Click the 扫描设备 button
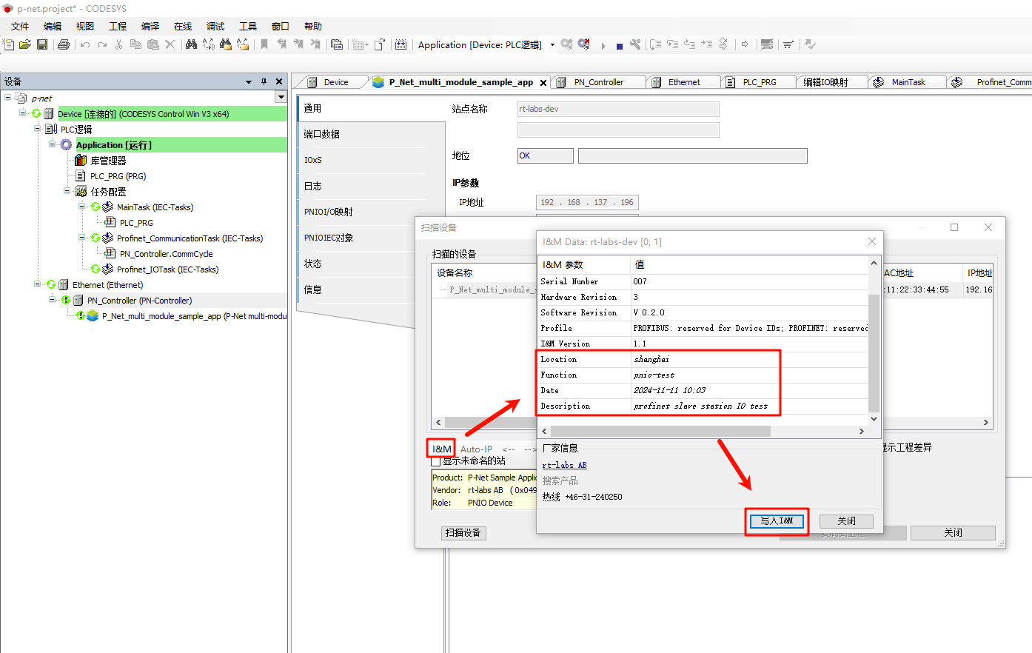The width and height of the screenshot is (1032, 653). (463, 533)
